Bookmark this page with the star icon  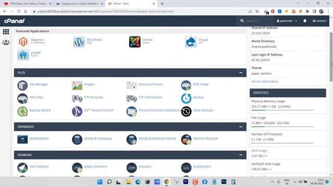pyautogui.click(x=257, y=11)
